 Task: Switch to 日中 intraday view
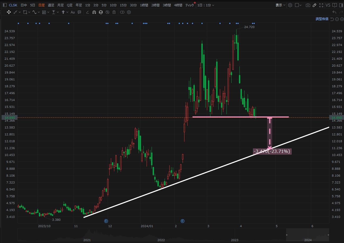click(24, 5)
